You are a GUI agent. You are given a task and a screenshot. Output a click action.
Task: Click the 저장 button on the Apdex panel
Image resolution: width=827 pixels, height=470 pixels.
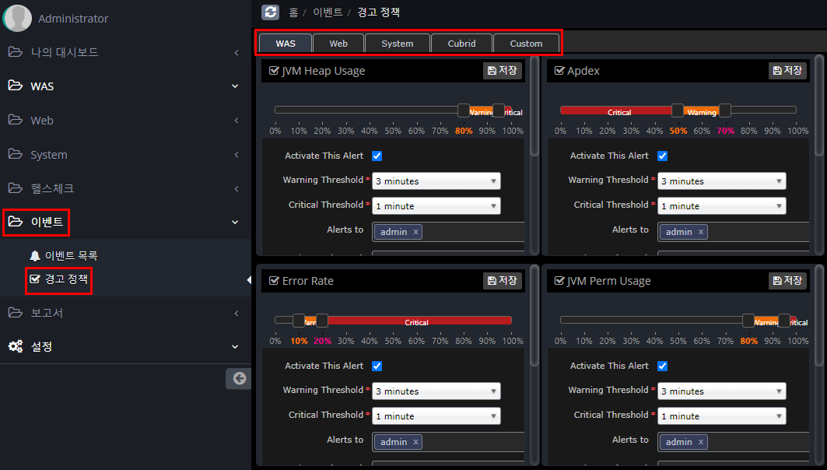tap(787, 70)
